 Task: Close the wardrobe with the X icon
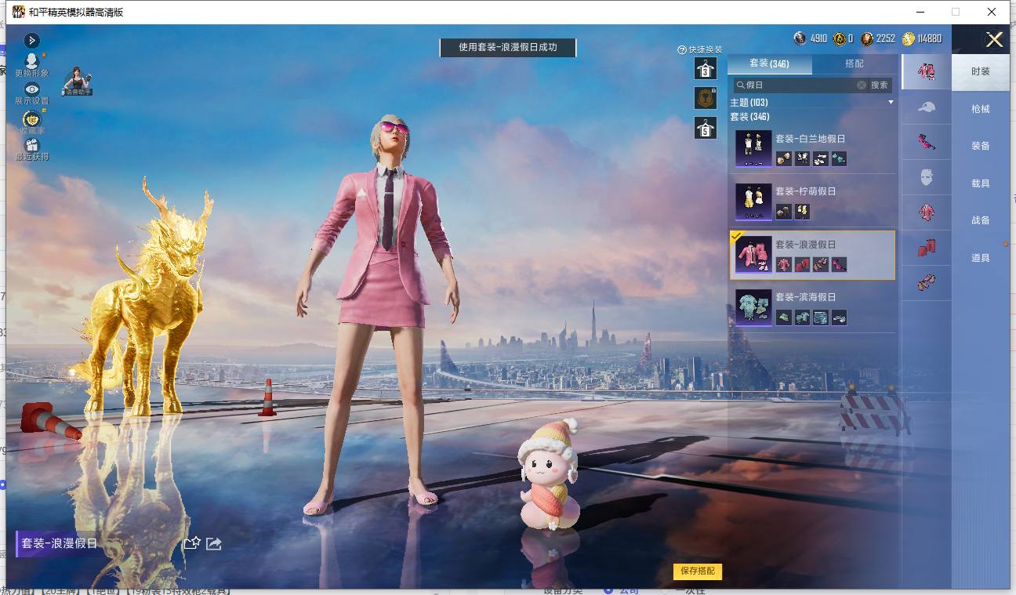(x=994, y=40)
